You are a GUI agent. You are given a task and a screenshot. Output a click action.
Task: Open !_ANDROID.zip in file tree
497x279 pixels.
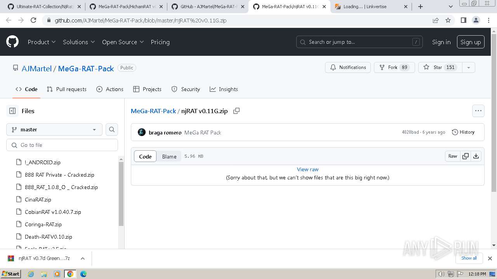(42, 162)
